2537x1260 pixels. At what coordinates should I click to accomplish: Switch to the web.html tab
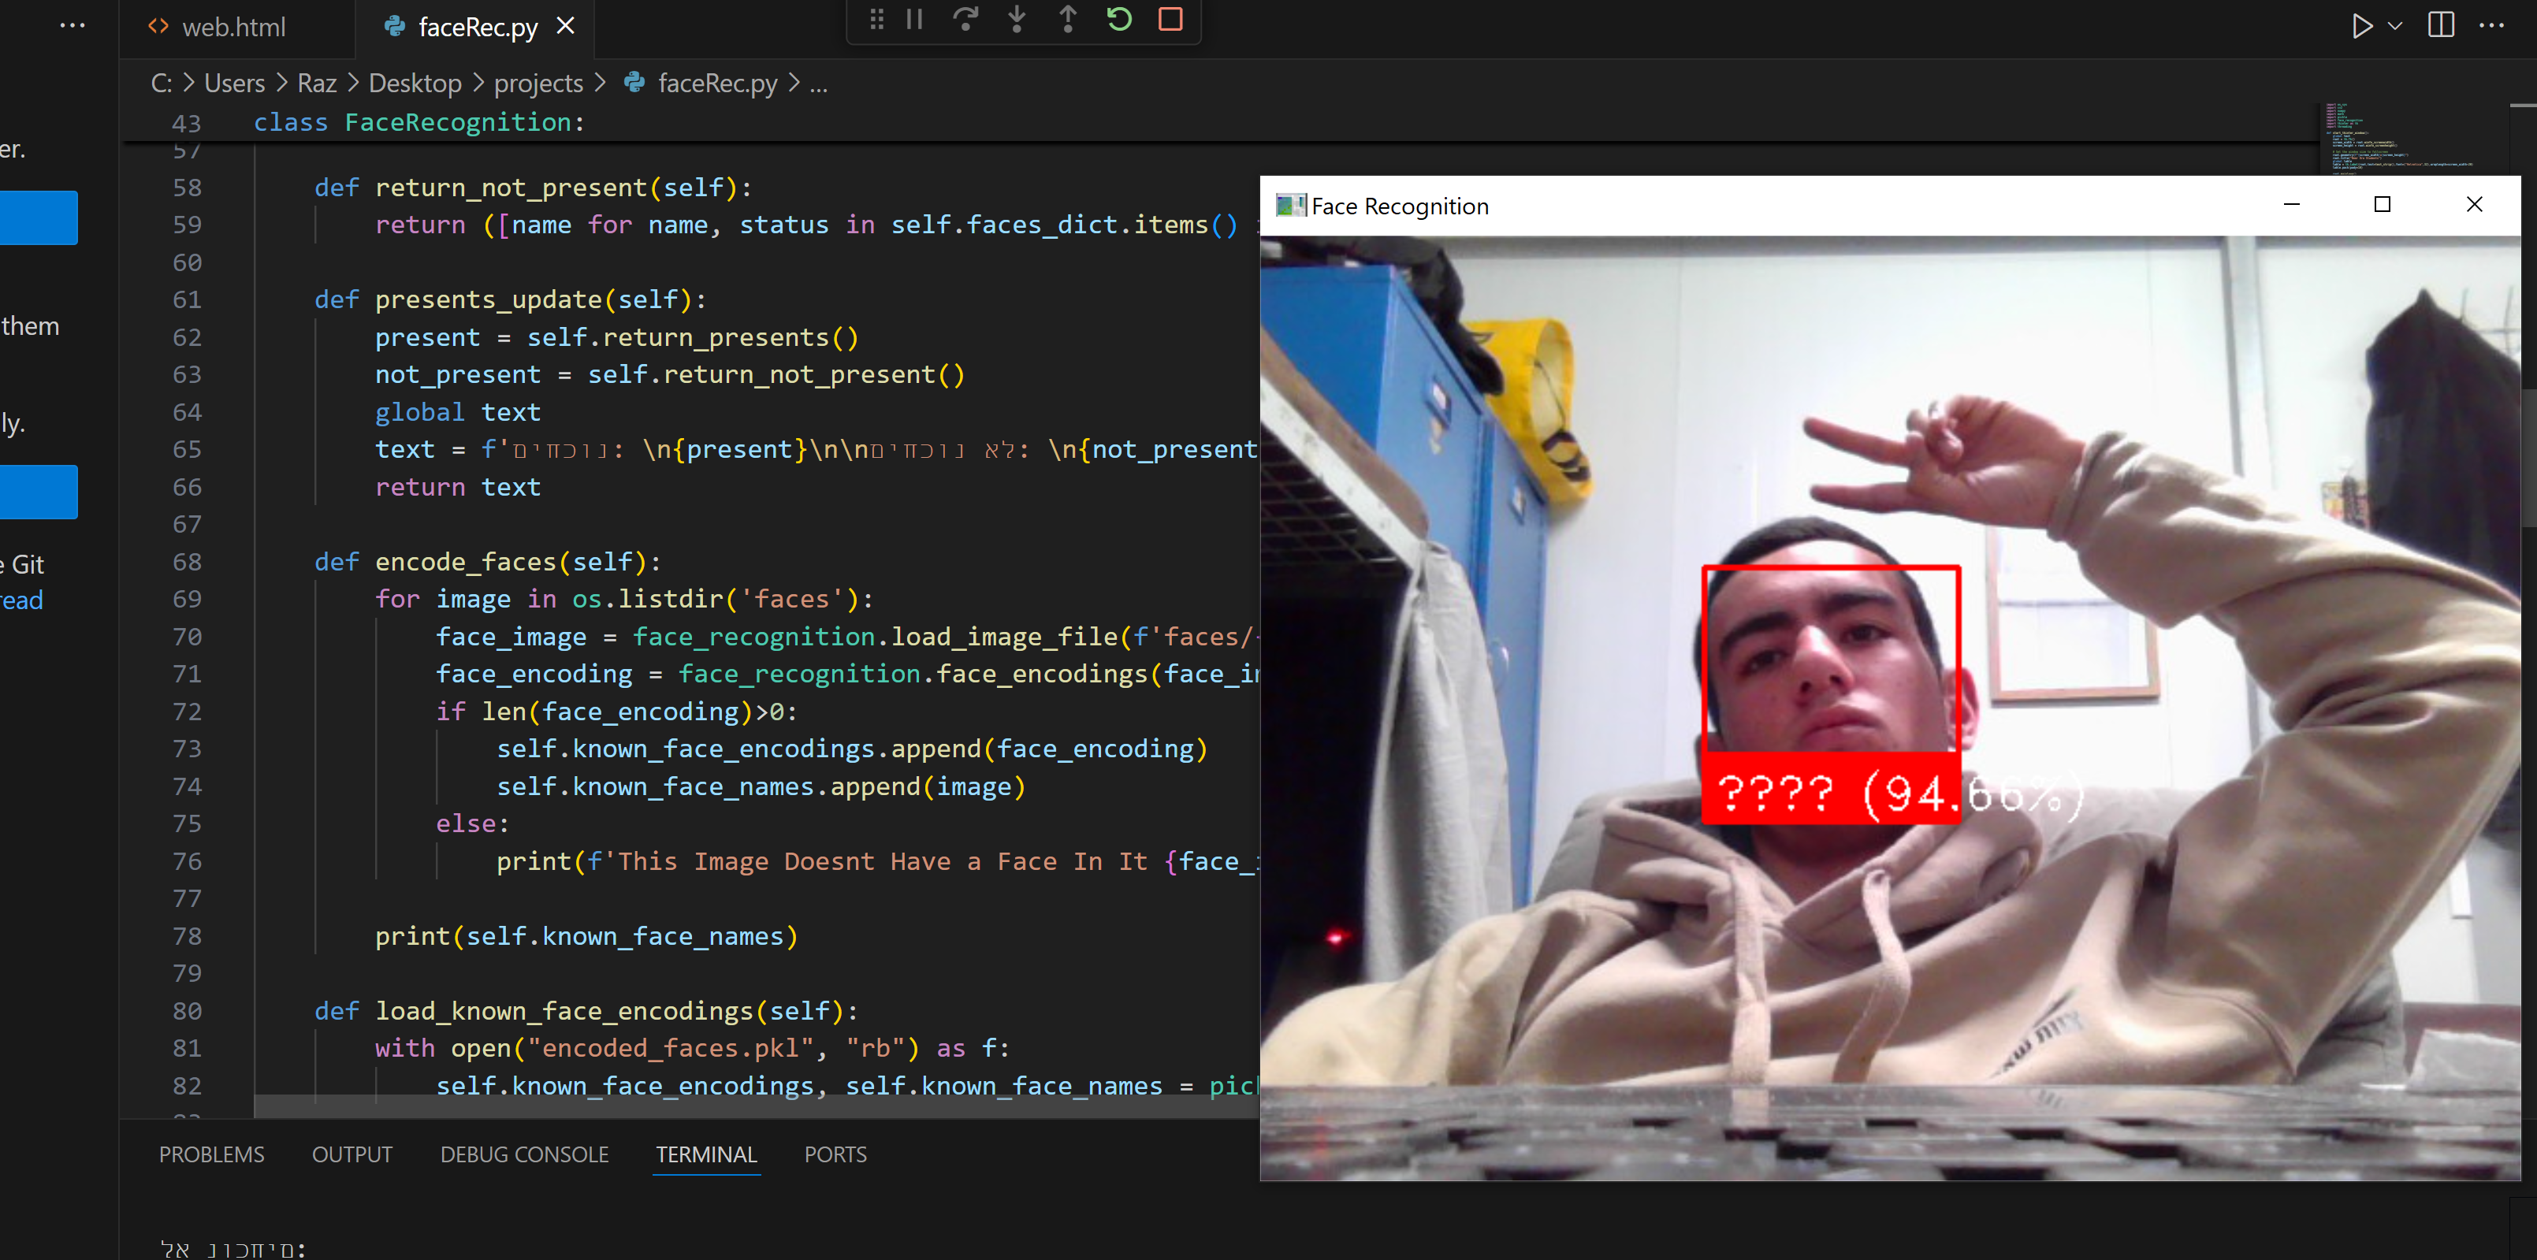point(233,28)
